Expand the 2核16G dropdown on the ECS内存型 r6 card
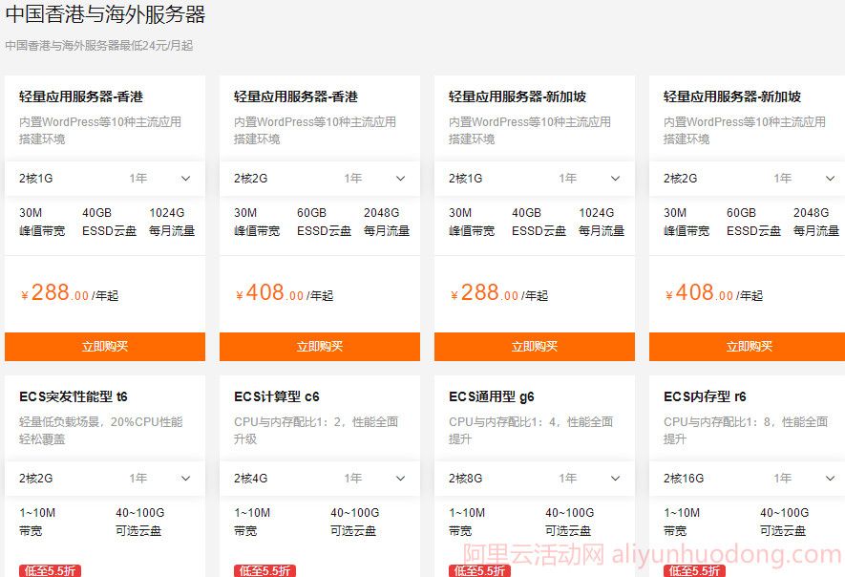 [x=748, y=479]
